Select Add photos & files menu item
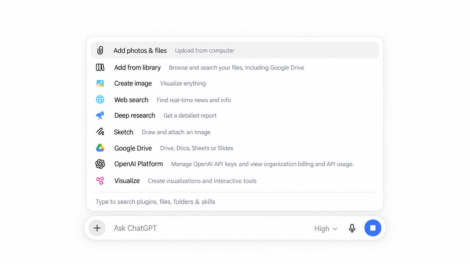470x264 pixels. click(x=235, y=50)
